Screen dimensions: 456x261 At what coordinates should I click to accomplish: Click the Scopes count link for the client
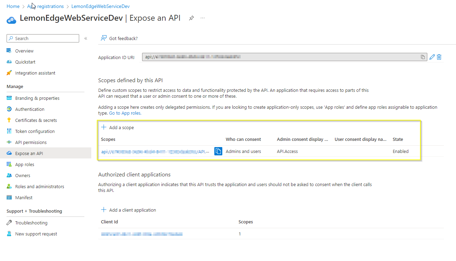240,234
